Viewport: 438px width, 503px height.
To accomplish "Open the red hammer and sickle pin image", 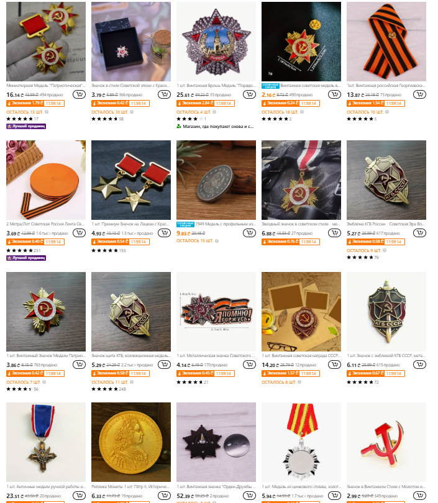I will 386,442.
